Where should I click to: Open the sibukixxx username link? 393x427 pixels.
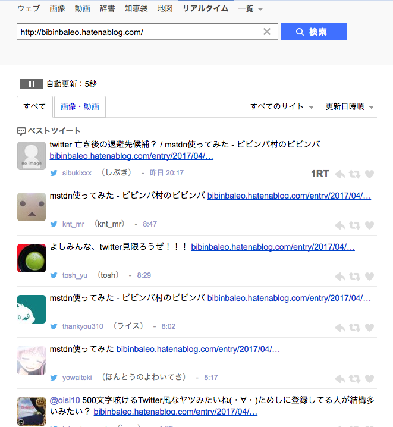(x=77, y=173)
